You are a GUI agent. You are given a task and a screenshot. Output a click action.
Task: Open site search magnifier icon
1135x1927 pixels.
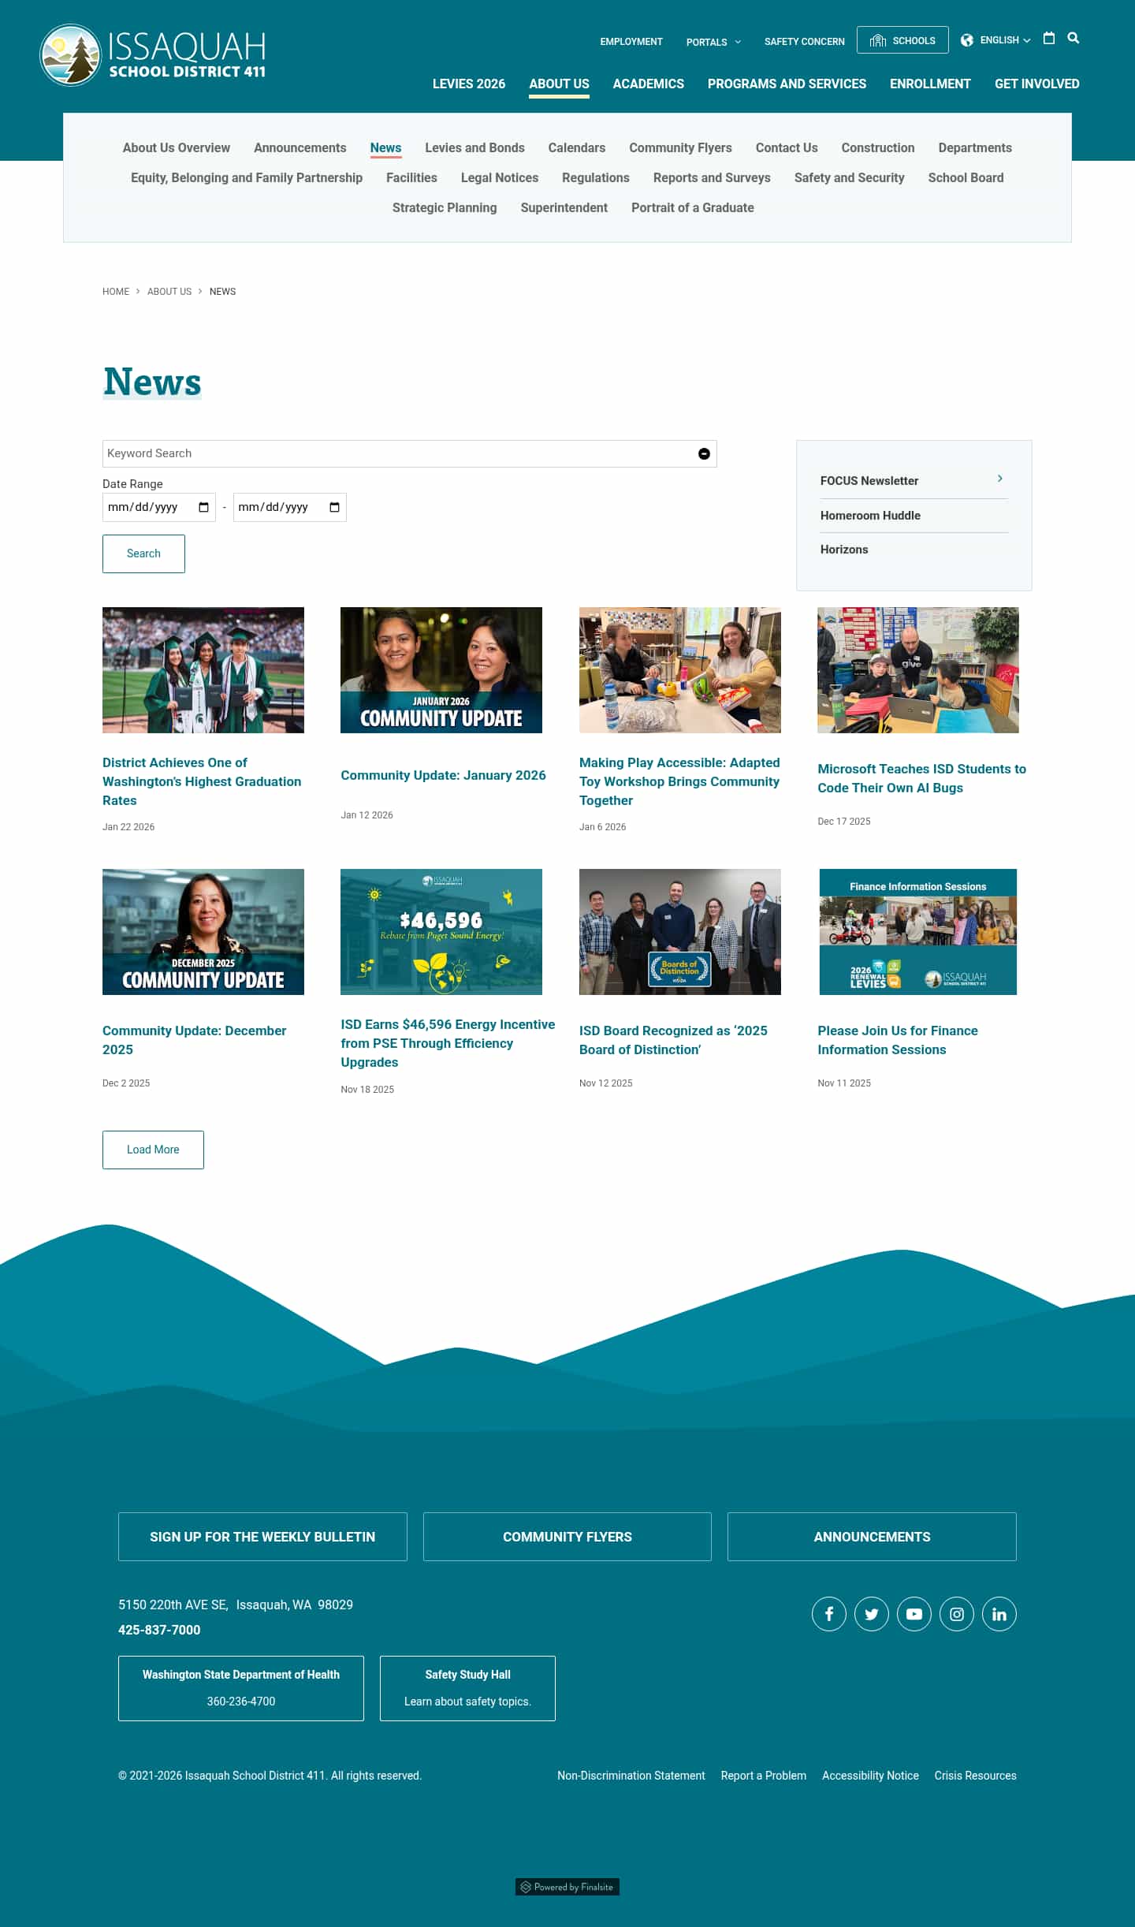(x=1073, y=38)
